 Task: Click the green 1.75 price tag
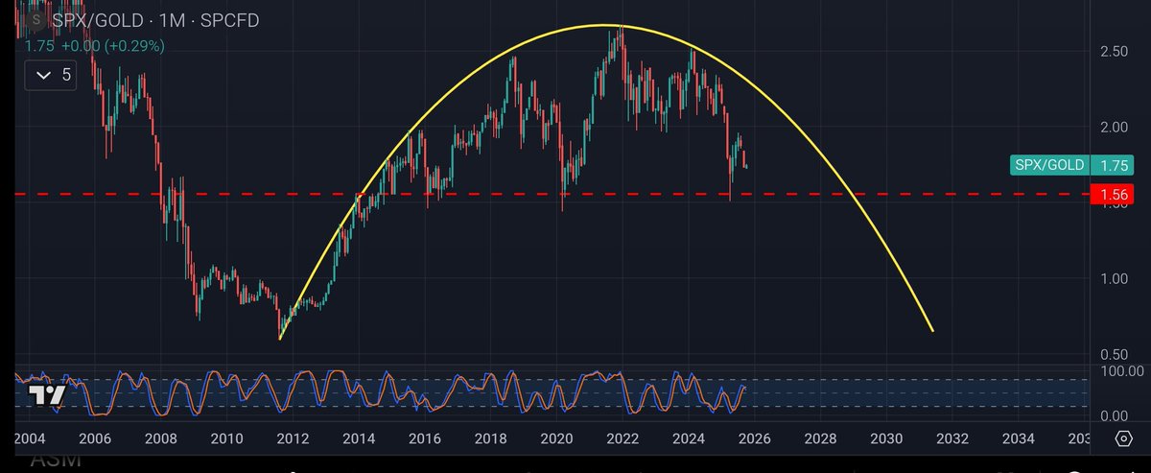coord(1112,165)
